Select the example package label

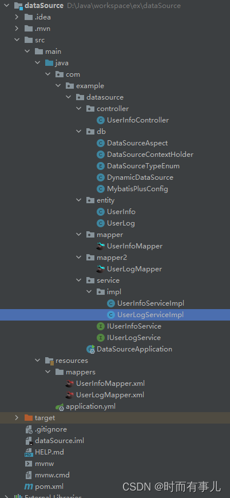click(x=90, y=86)
